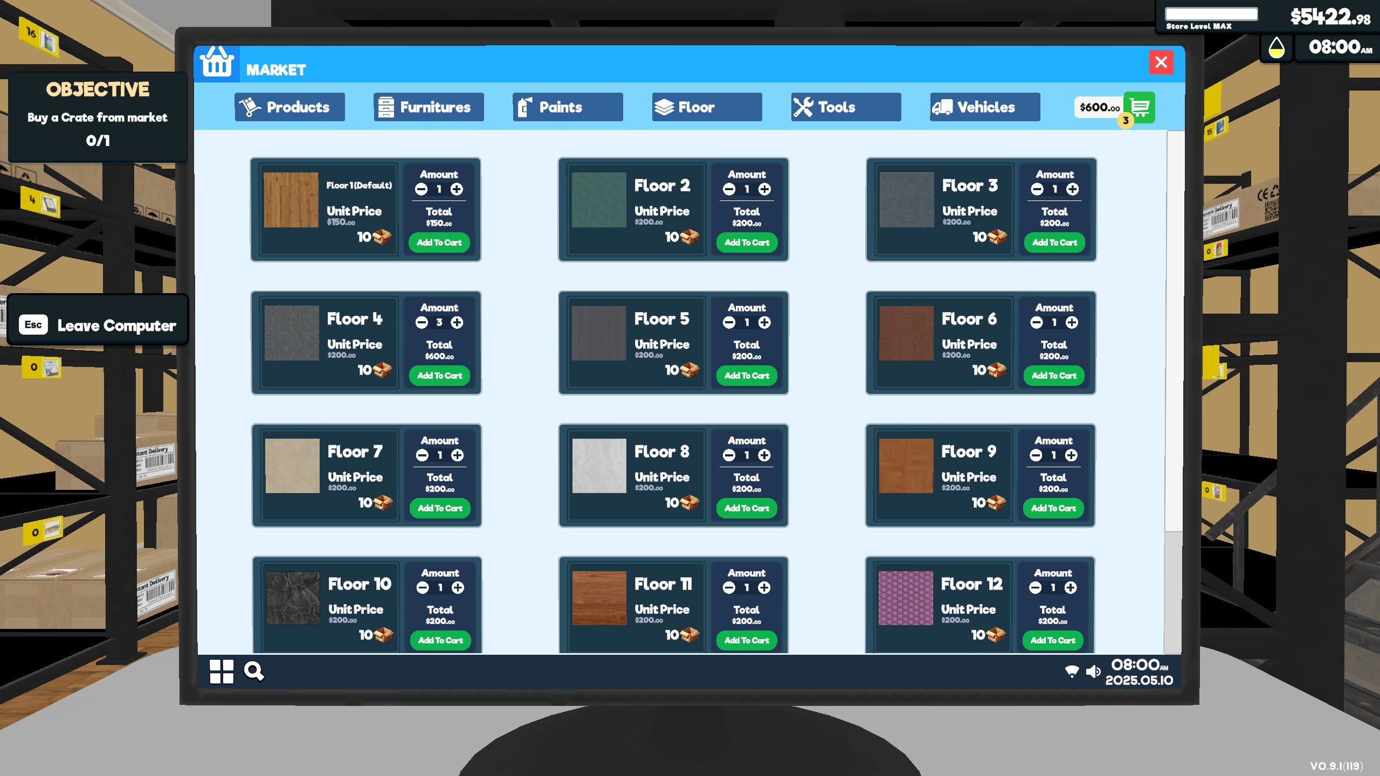Decrease Floor 8 amount with minus

(x=729, y=455)
